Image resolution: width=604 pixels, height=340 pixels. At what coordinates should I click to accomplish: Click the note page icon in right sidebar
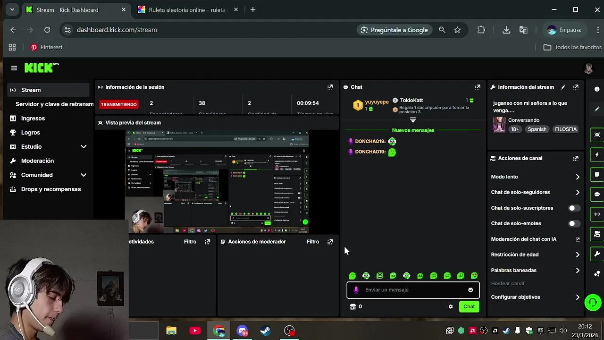coord(597,174)
